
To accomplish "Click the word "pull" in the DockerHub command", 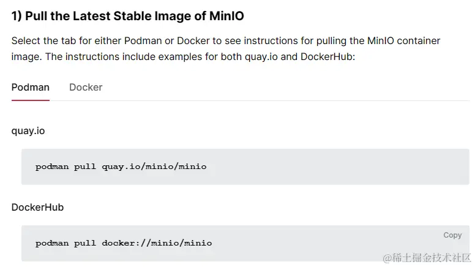I will coord(85,243).
